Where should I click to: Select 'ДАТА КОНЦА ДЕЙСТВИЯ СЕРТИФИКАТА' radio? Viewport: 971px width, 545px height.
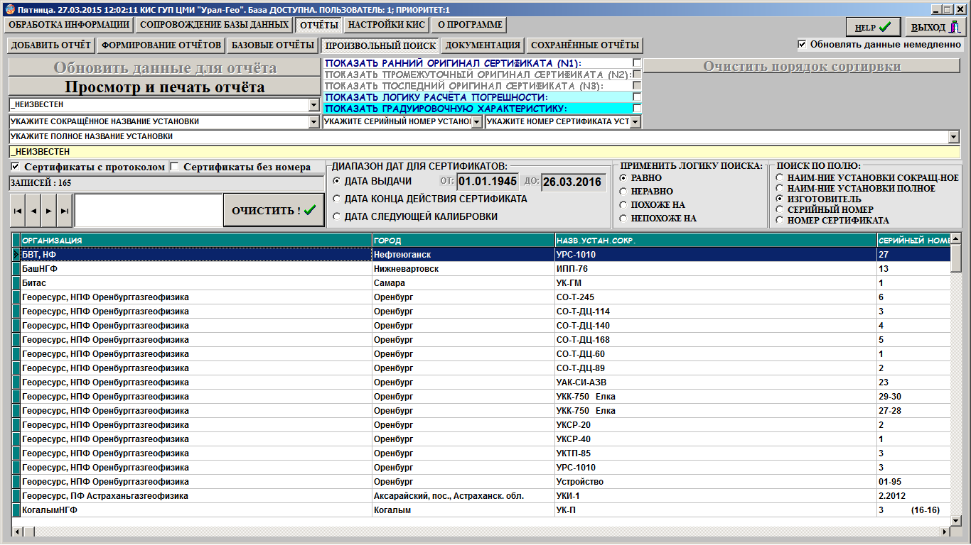point(337,199)
